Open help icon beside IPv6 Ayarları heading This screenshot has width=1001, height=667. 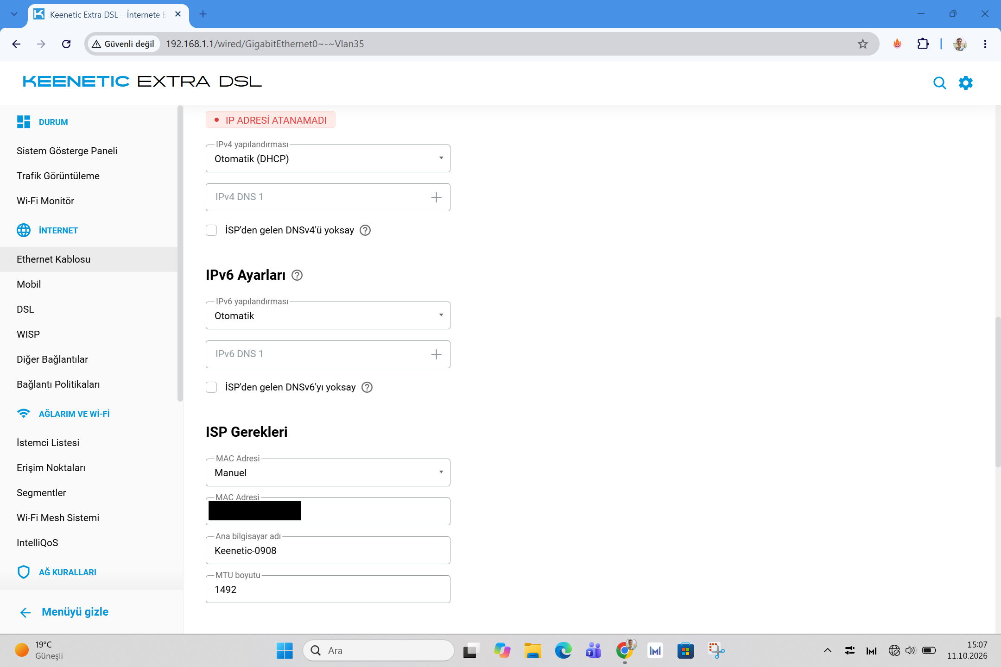297,275
